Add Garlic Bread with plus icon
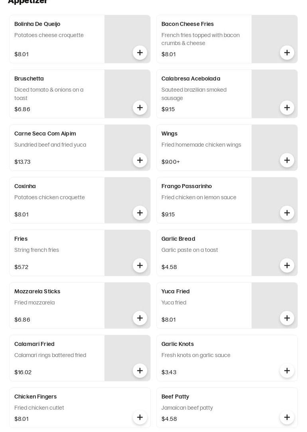307x432 pixels. (x=287, y=265)
